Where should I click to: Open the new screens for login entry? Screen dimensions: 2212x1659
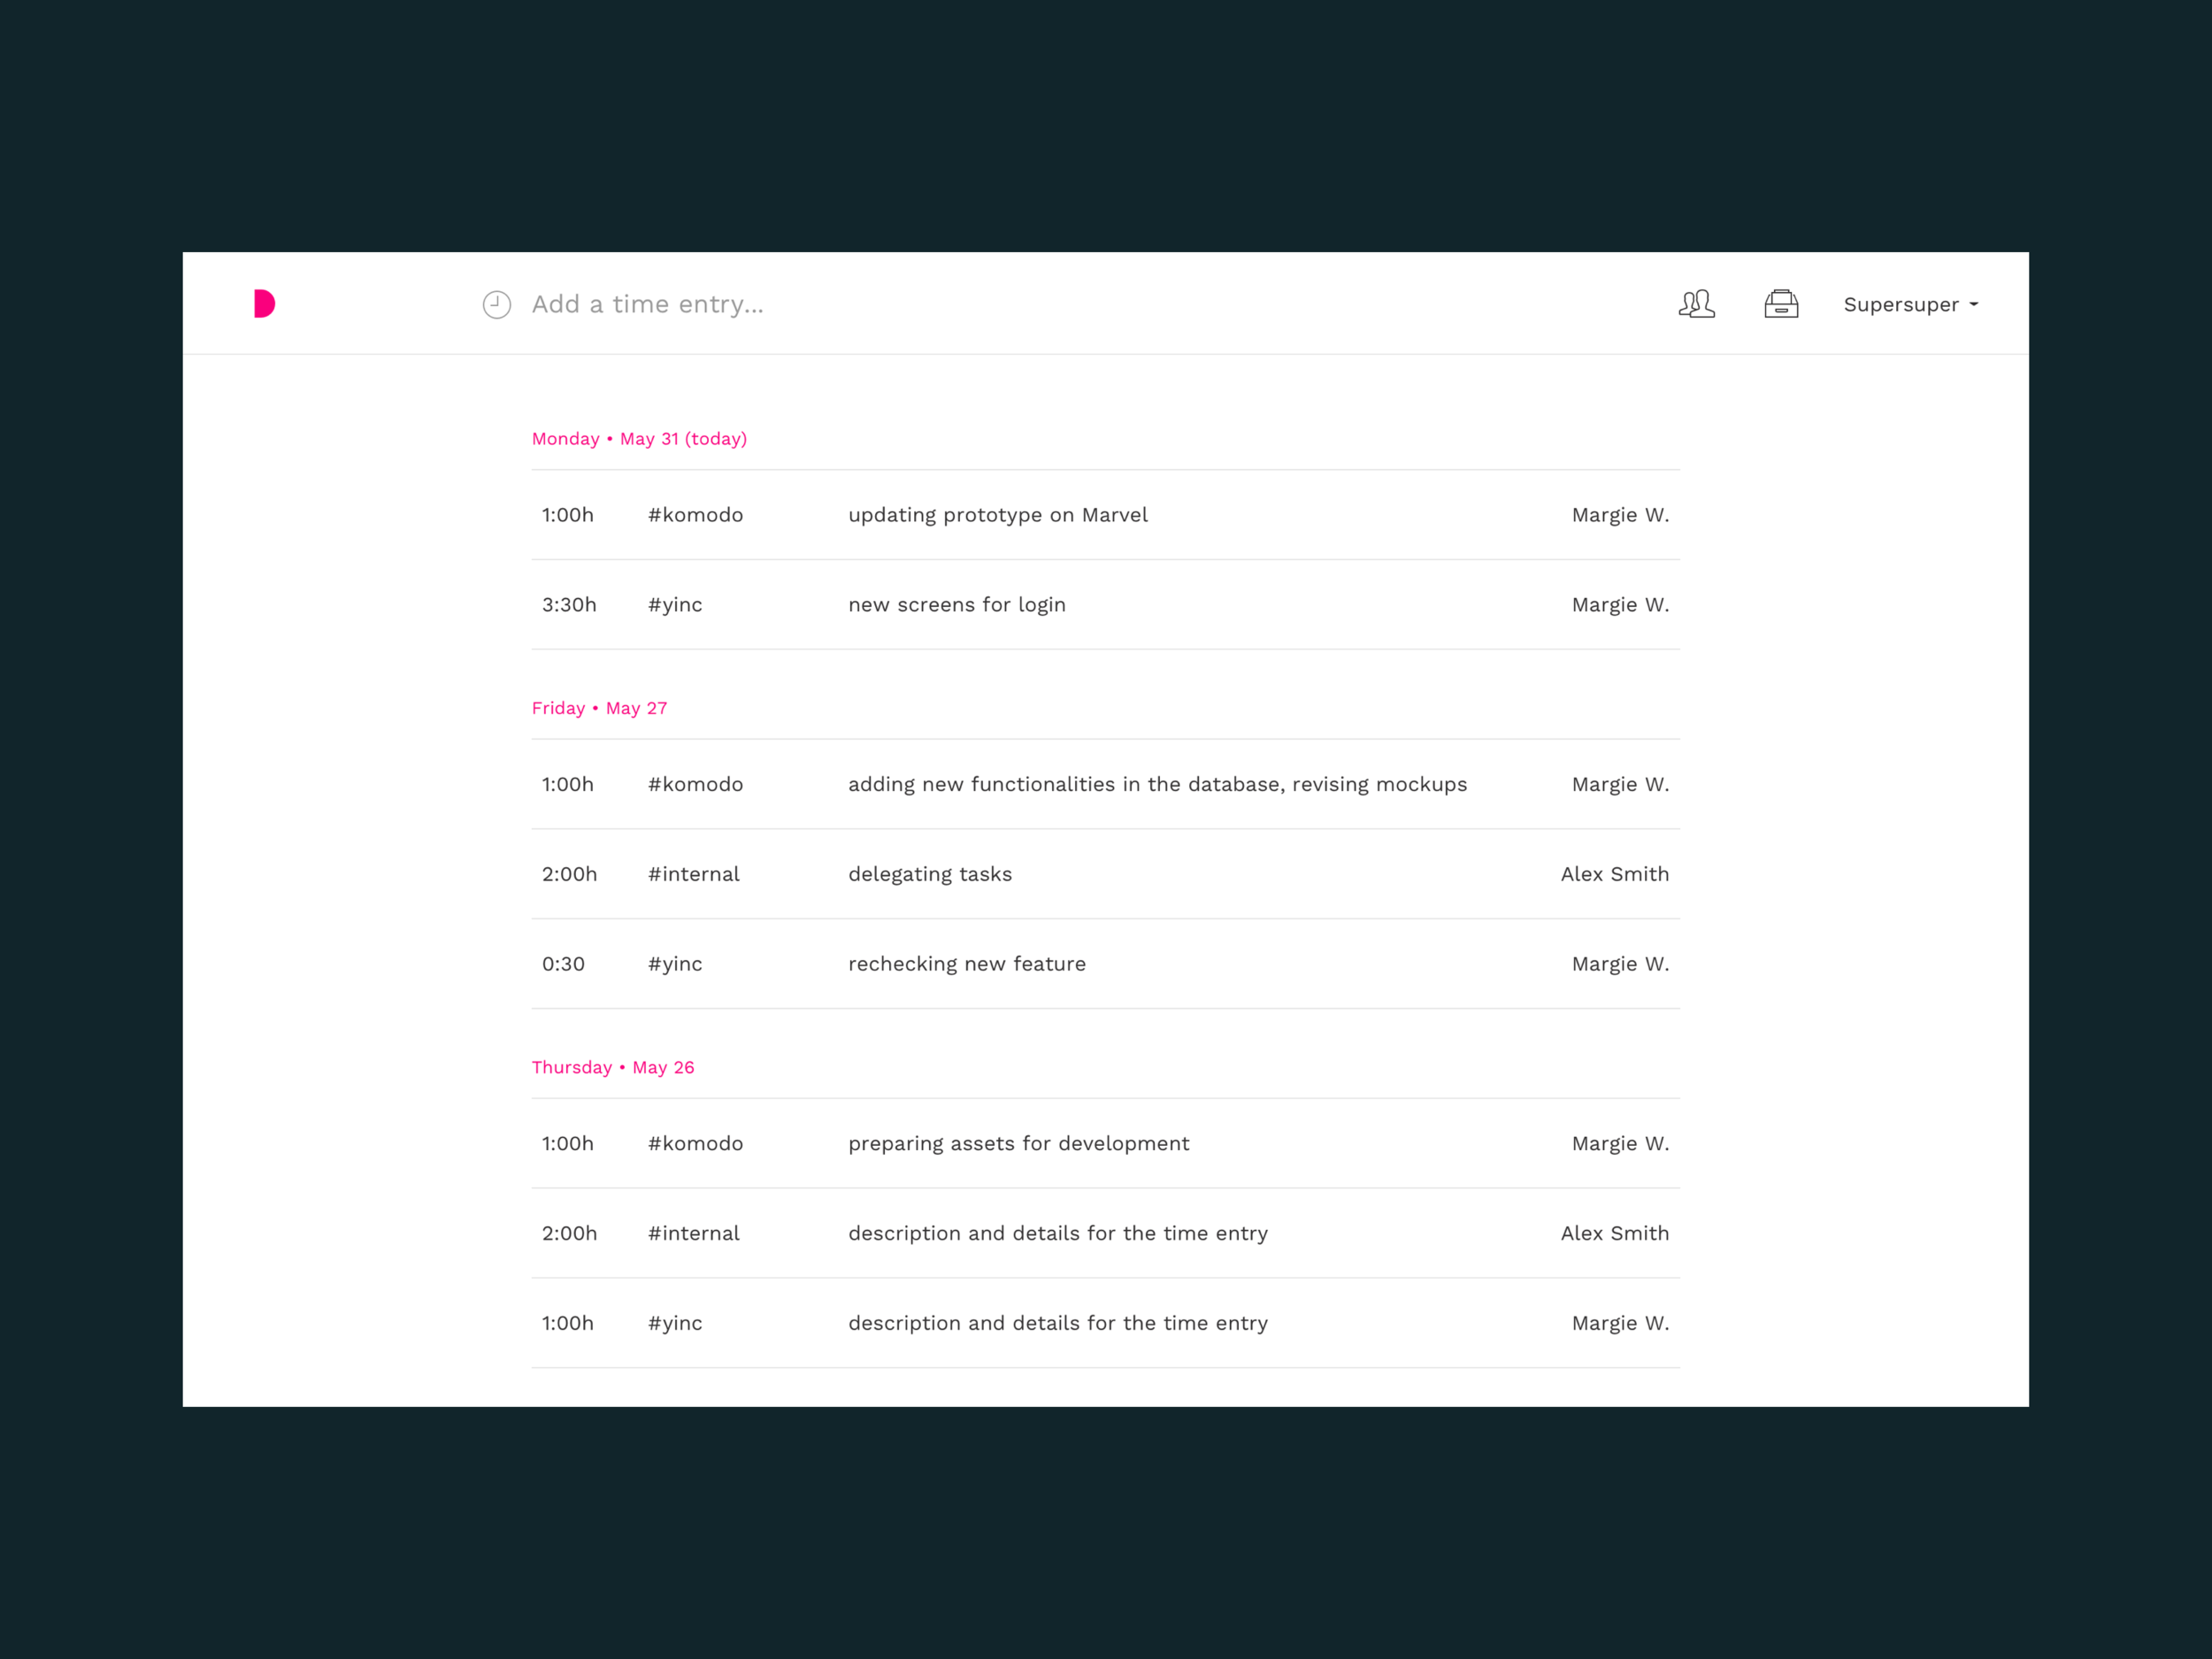956,605
